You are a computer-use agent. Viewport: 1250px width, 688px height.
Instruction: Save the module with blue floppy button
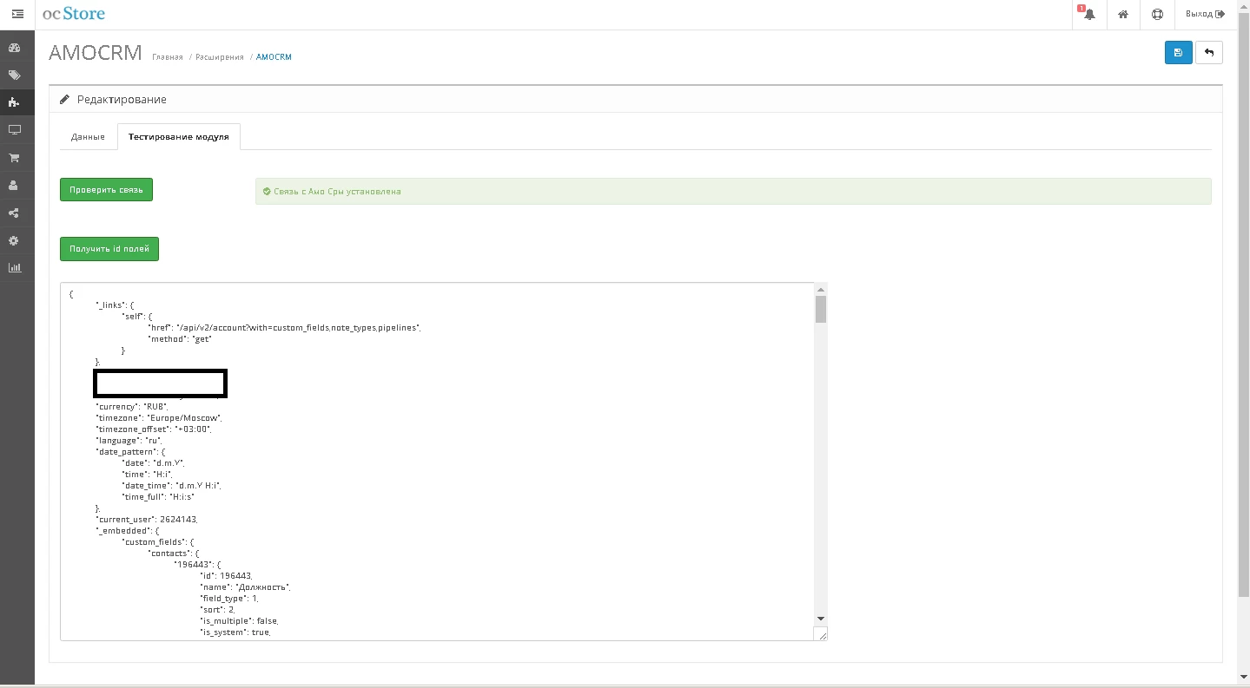(x=1178, y=52)
